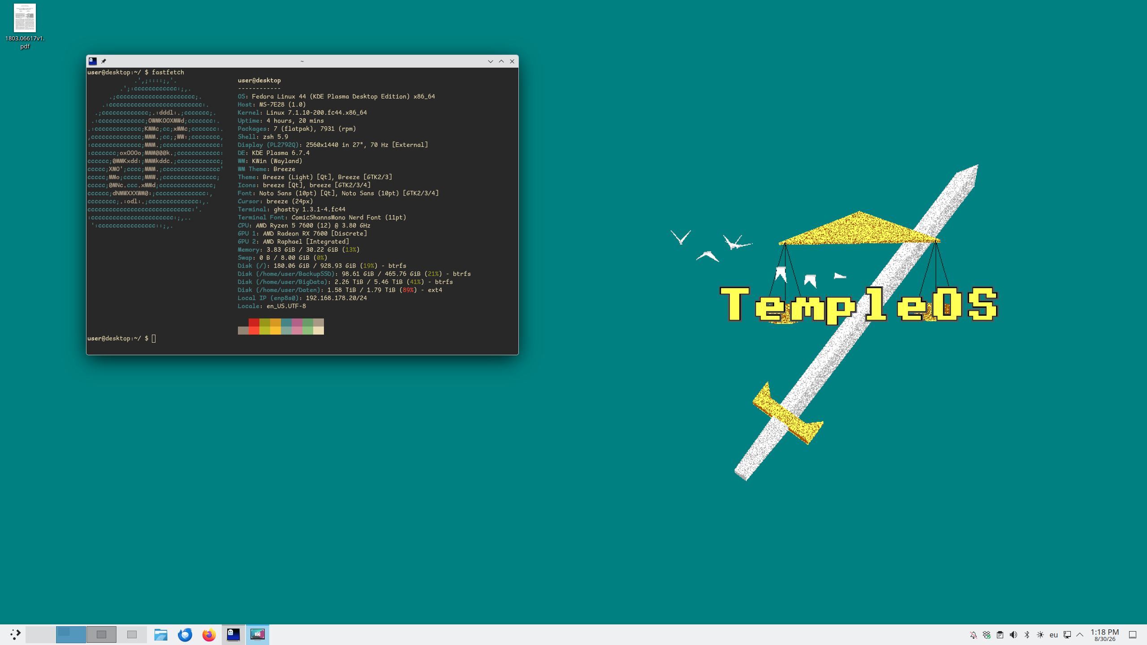The width and height of the screenshot is (1147, 645).
Task: Click the 'Packages: 7 (flatpak), 7931 (rpm)' line
Action: click(297, 129)
